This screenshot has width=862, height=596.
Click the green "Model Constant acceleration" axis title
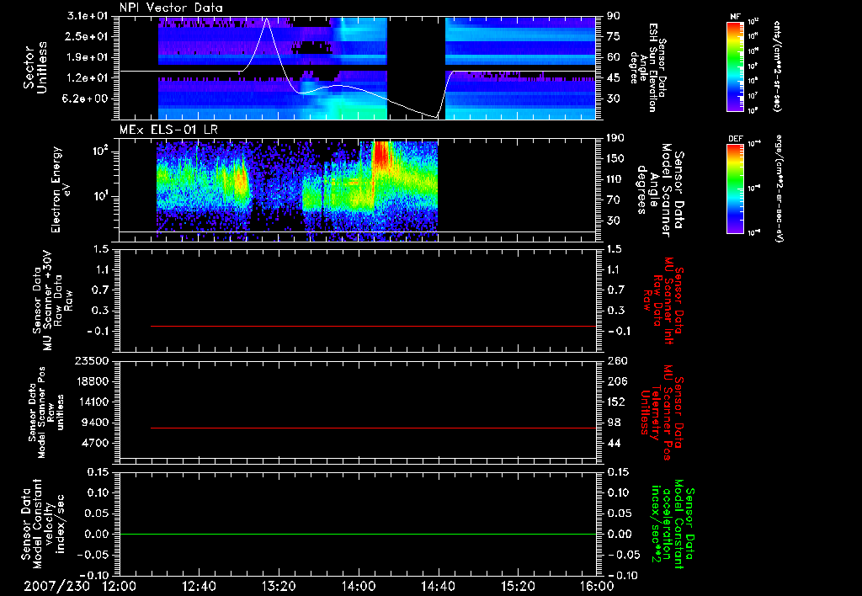[672, 524]
